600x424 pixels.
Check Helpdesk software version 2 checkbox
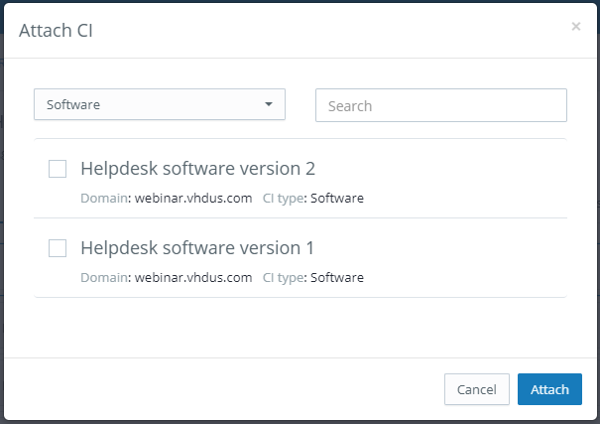(58, 169)
